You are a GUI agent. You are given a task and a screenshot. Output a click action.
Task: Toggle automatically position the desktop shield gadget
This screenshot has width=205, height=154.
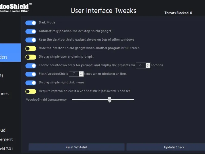[x=30, y=31]
